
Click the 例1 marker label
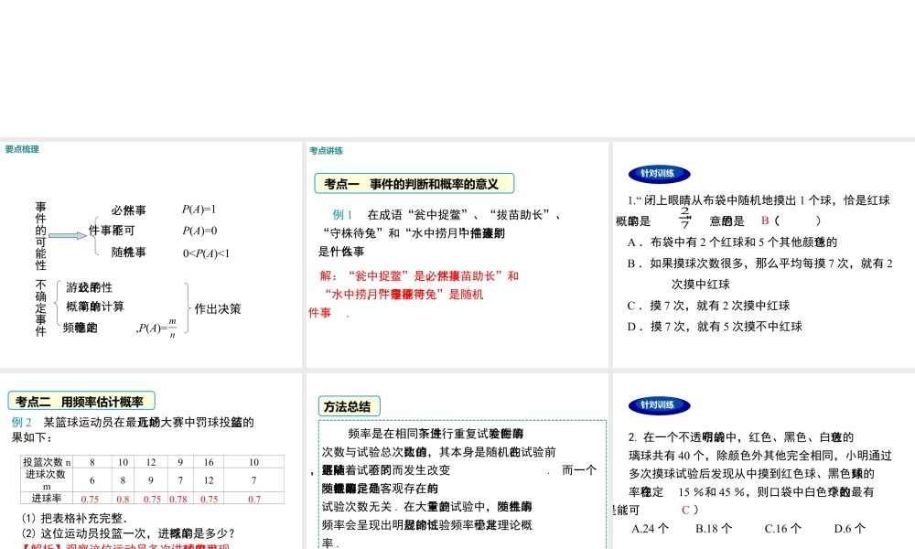[341, 214]
